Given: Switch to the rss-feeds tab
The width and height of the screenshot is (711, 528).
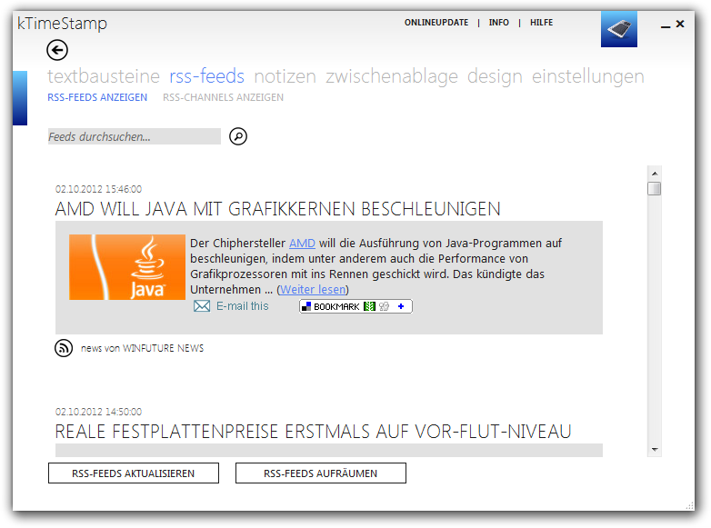Looking at the screenshot, I should coord(206,76).
